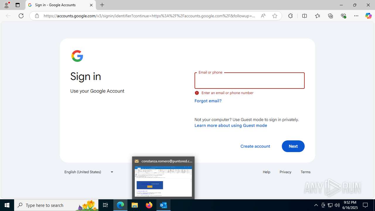
Task: Open the Help link
Action: (266, 172)
